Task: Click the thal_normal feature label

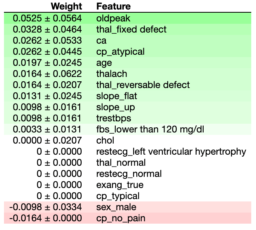Action: pos(121,163)
